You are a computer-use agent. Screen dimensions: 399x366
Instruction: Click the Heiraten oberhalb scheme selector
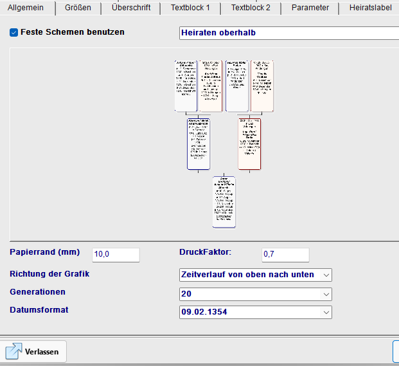(x=288, y=33)
